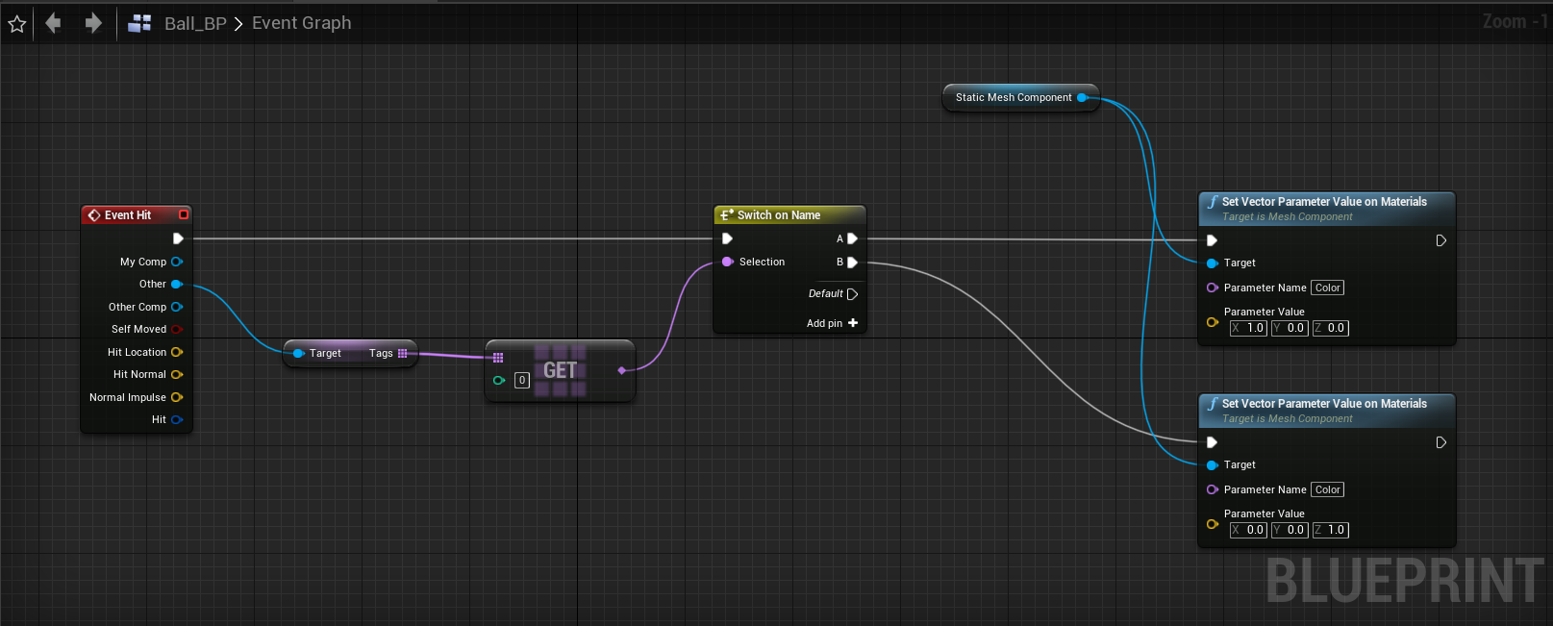This screenshot has width=1553, height=626.
Task: Click the My Comp output pin
Action: coord(177,262)
